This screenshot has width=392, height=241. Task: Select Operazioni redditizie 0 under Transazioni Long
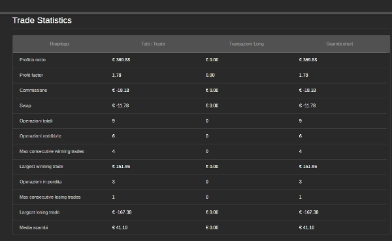[207, 136]
